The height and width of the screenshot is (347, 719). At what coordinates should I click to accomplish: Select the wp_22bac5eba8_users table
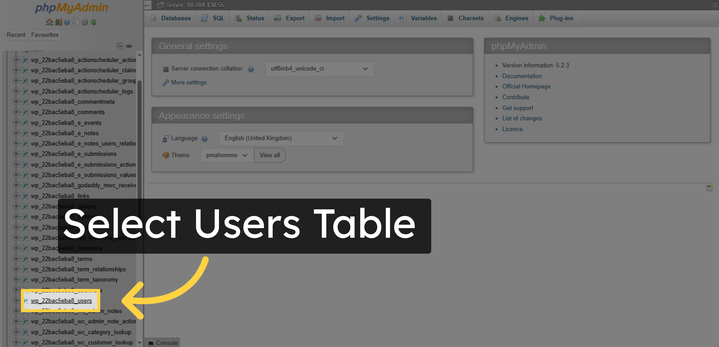click(62, 301)
